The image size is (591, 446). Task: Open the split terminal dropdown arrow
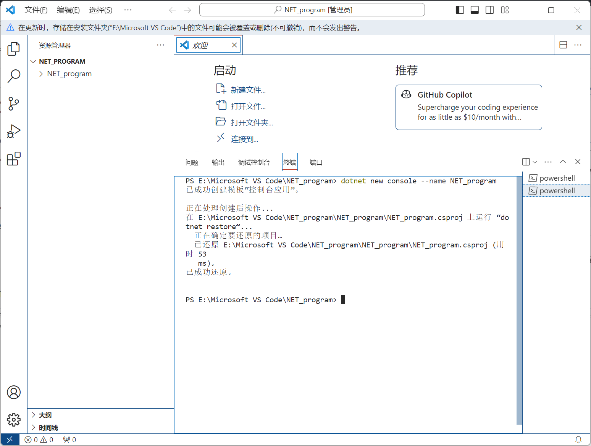click(535, 162)
